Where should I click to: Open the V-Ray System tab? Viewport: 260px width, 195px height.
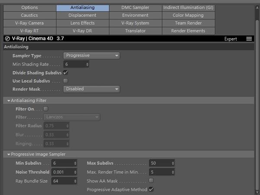tap(136, 23)
